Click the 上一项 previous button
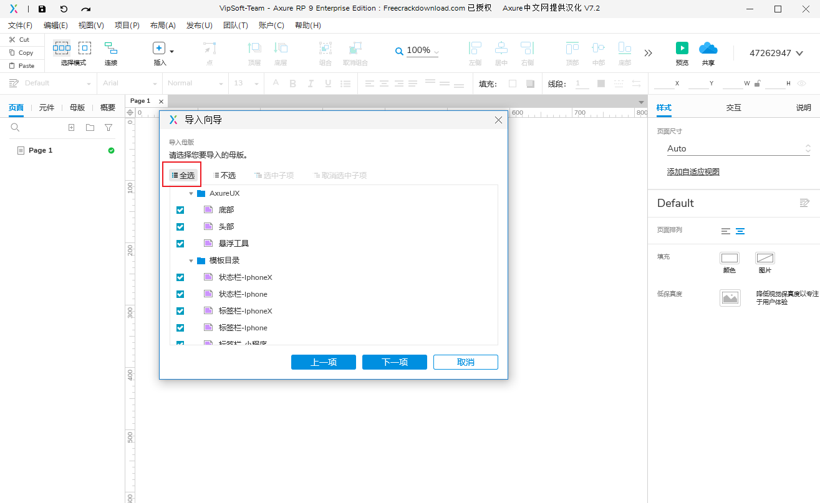Image resolution: width=820 pixels, height=503 pixels. click(x=324, y=362)
